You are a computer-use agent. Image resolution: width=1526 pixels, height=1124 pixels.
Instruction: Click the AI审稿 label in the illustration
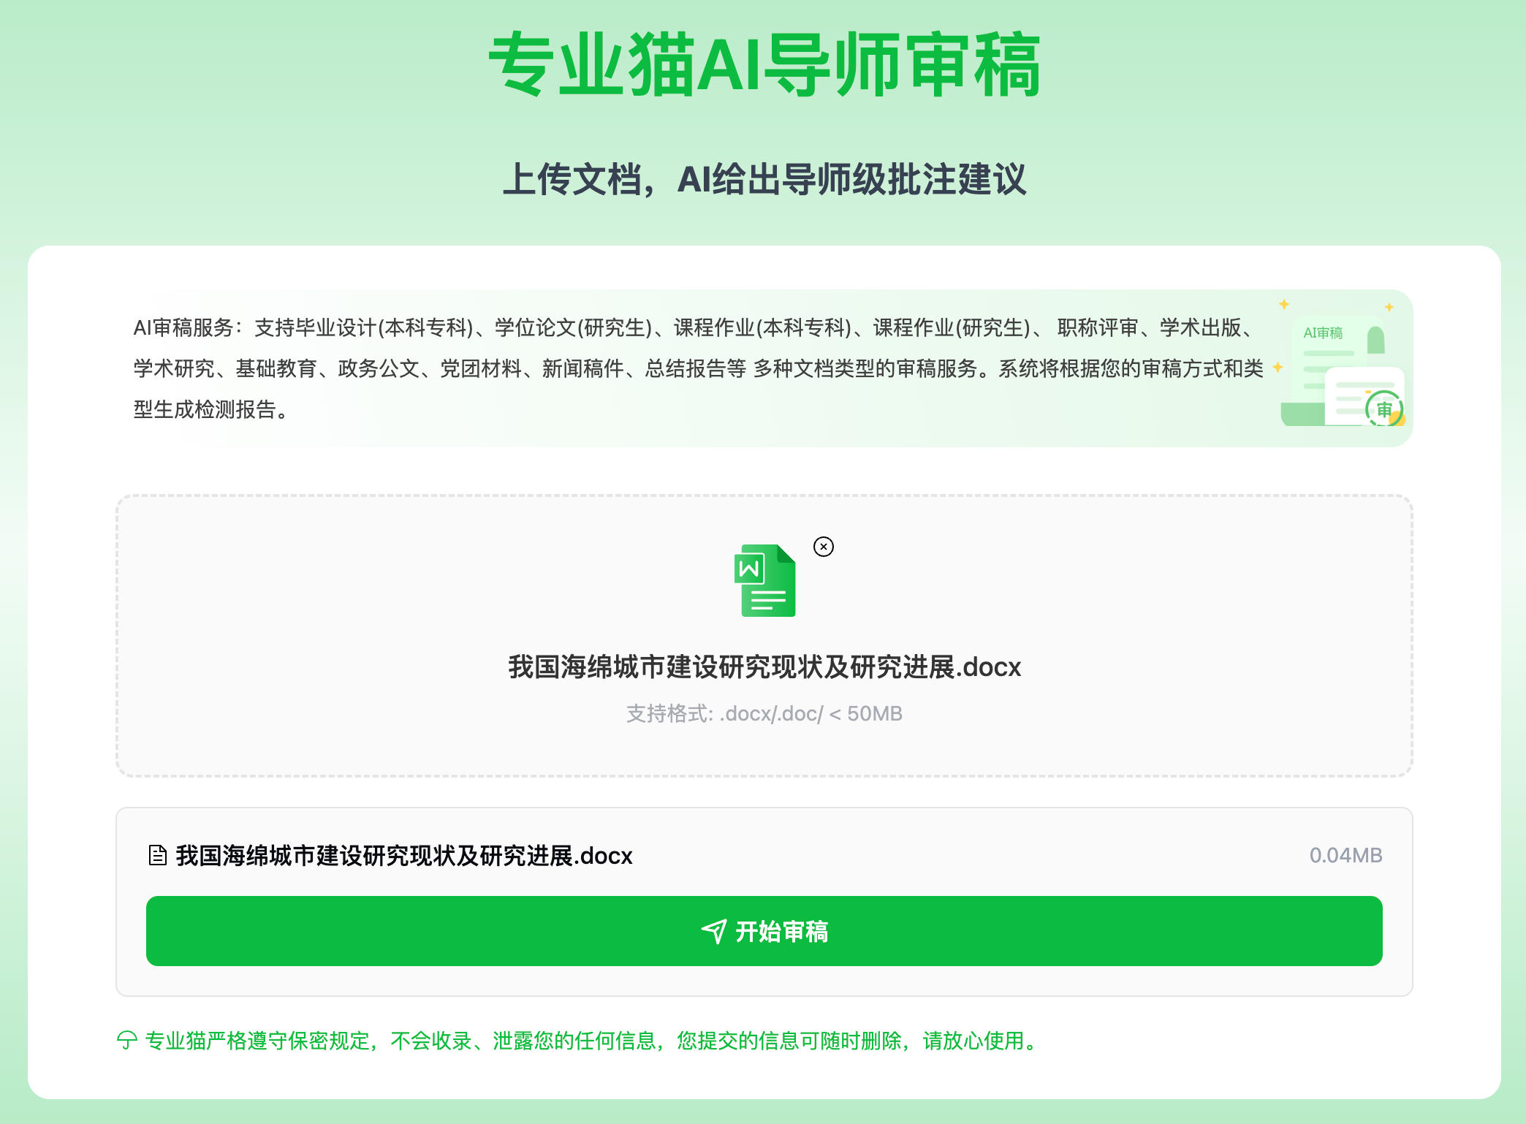click(x=1323, y=333)
